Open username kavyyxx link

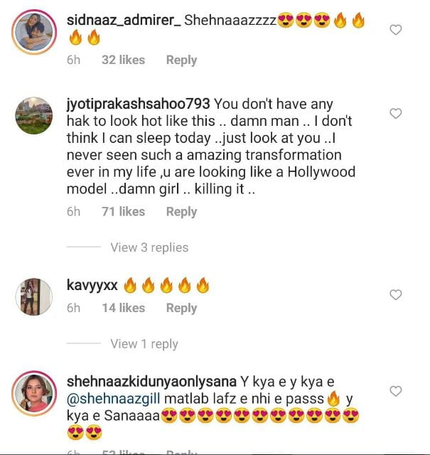click(x=92, y=285)
